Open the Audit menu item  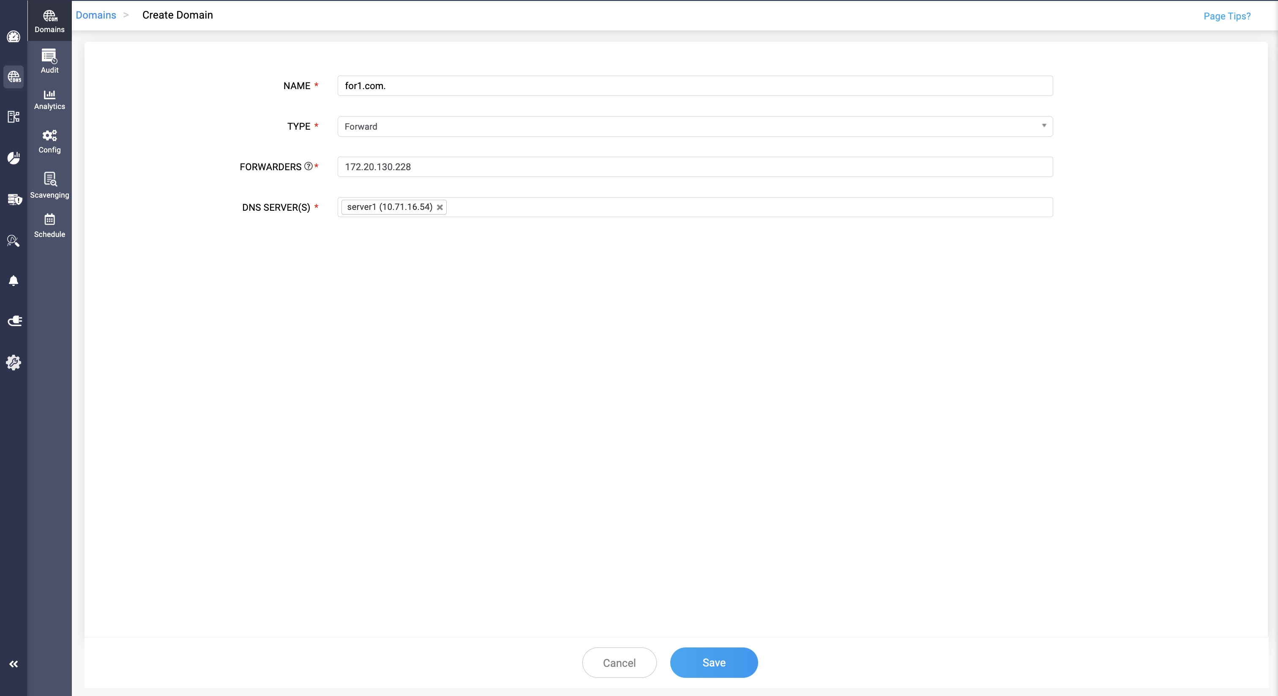coord(49,62)
